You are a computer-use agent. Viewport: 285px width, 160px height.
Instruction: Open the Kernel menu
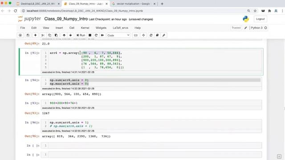pyautogui.click(x=85, y=28)
